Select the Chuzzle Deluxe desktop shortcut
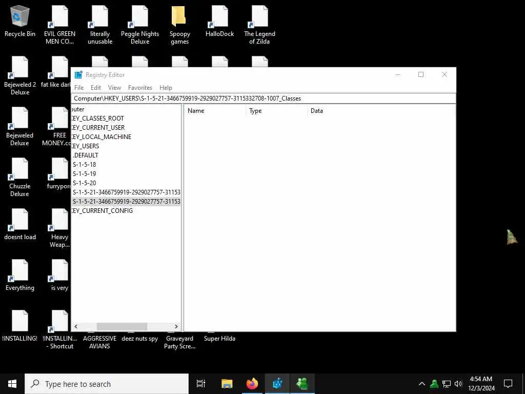 20,178
